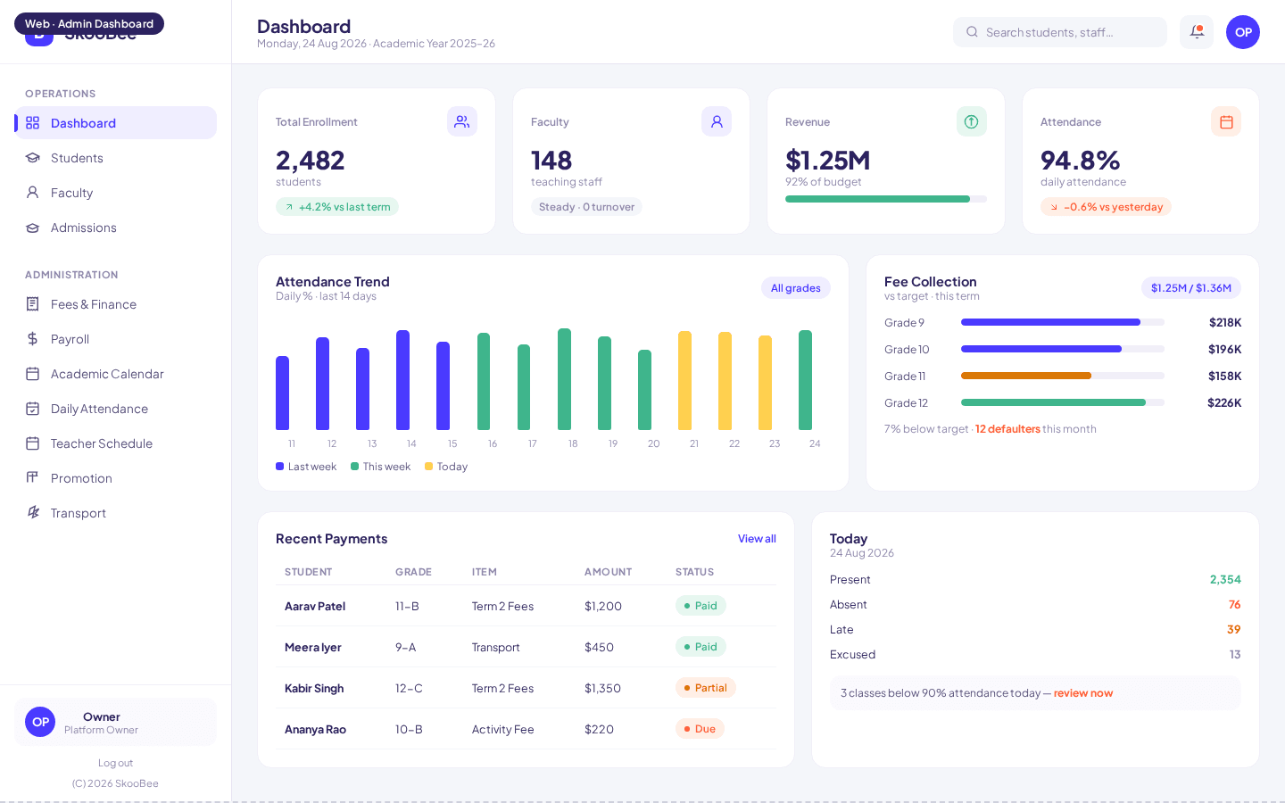Select Payroll in the sidebar
This screenshot has height=803, width=1285.
(x=116, y=339)
